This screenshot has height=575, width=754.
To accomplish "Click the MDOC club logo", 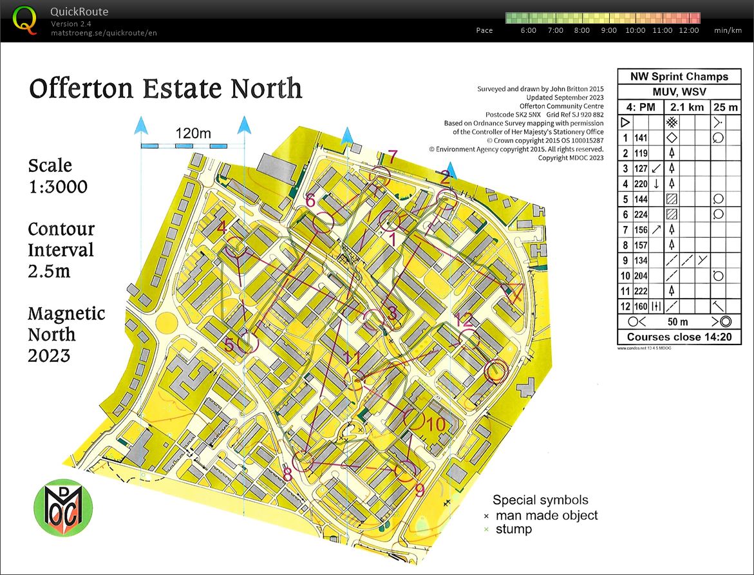I will 63,507.
